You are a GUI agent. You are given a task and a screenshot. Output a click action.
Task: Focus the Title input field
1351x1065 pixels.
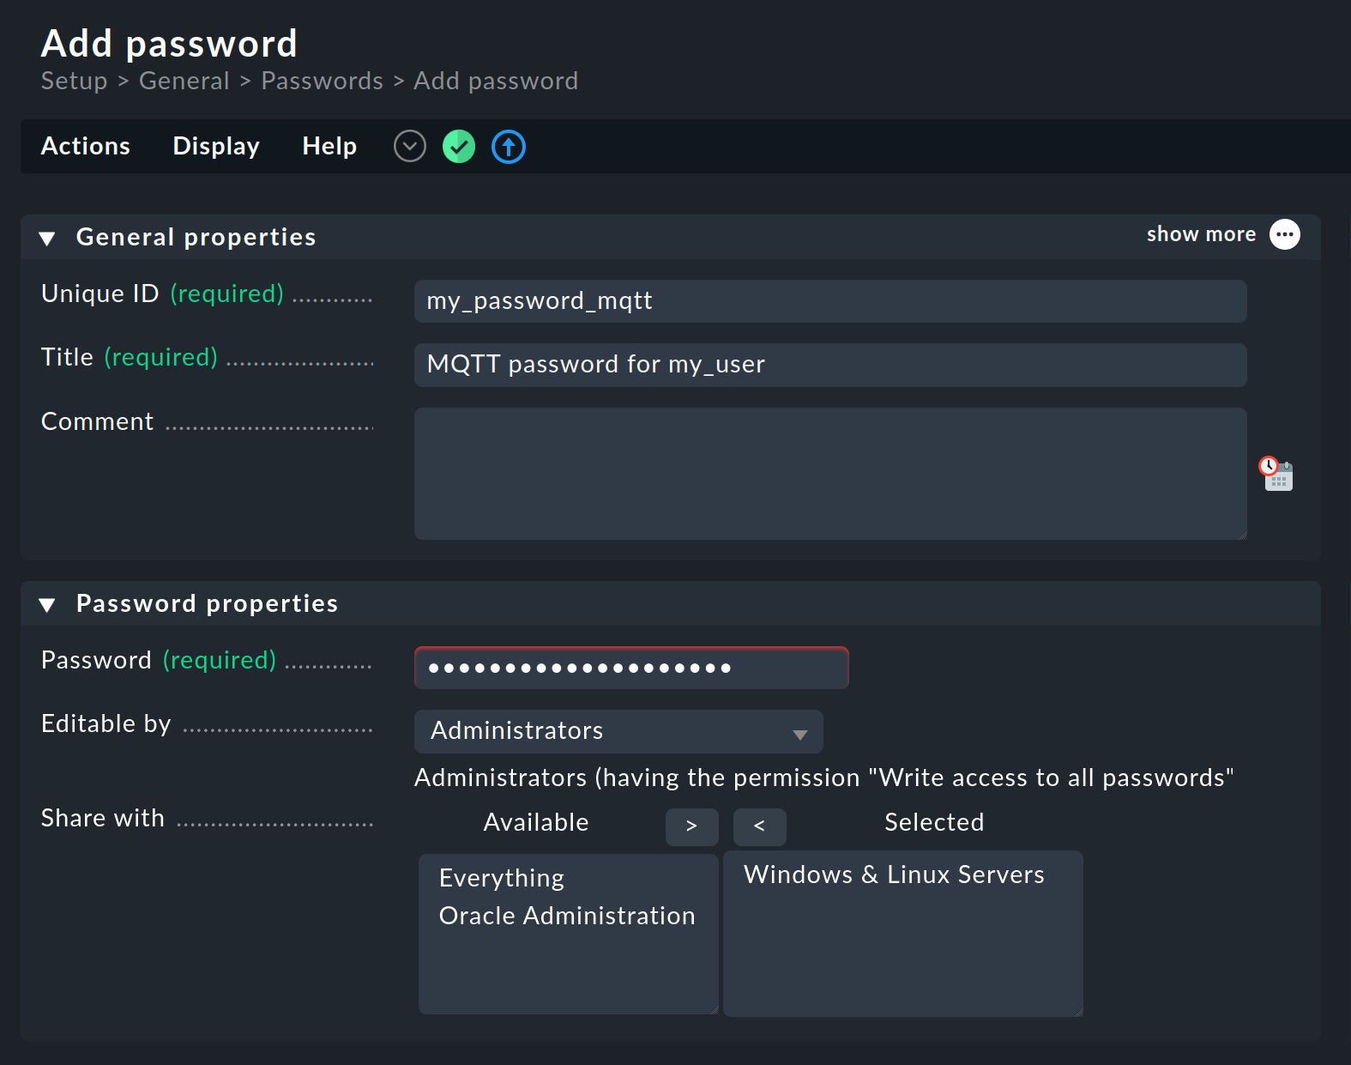(830, 365)
